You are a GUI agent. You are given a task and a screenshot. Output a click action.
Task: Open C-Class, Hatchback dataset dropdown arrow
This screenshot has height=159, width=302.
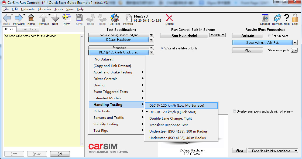click(152, 40)
